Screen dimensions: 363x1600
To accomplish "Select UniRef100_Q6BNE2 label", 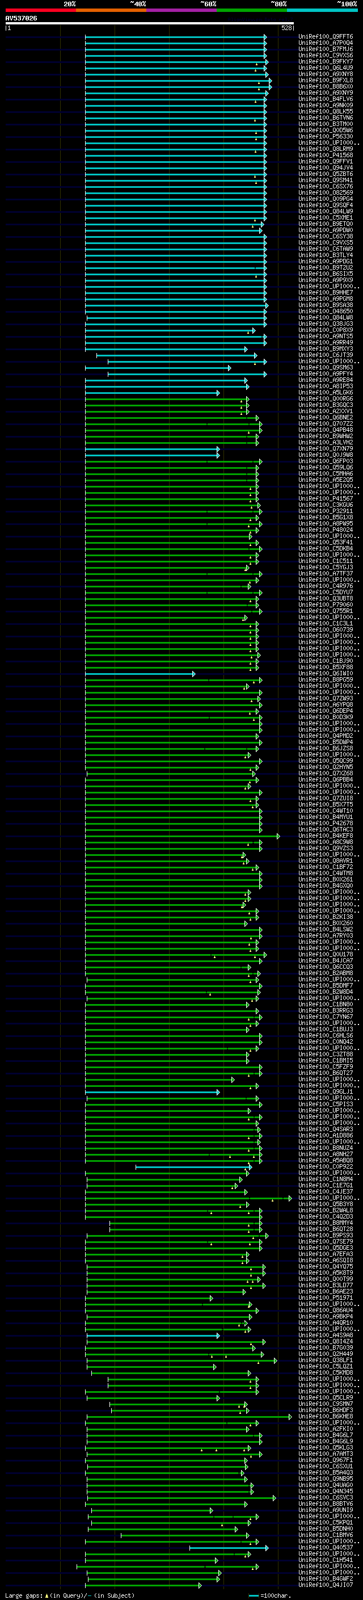I will pyautogui.click(x=326, y=417).
